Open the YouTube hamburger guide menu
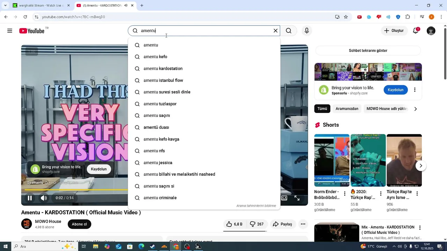 click(x=10, y=31)
